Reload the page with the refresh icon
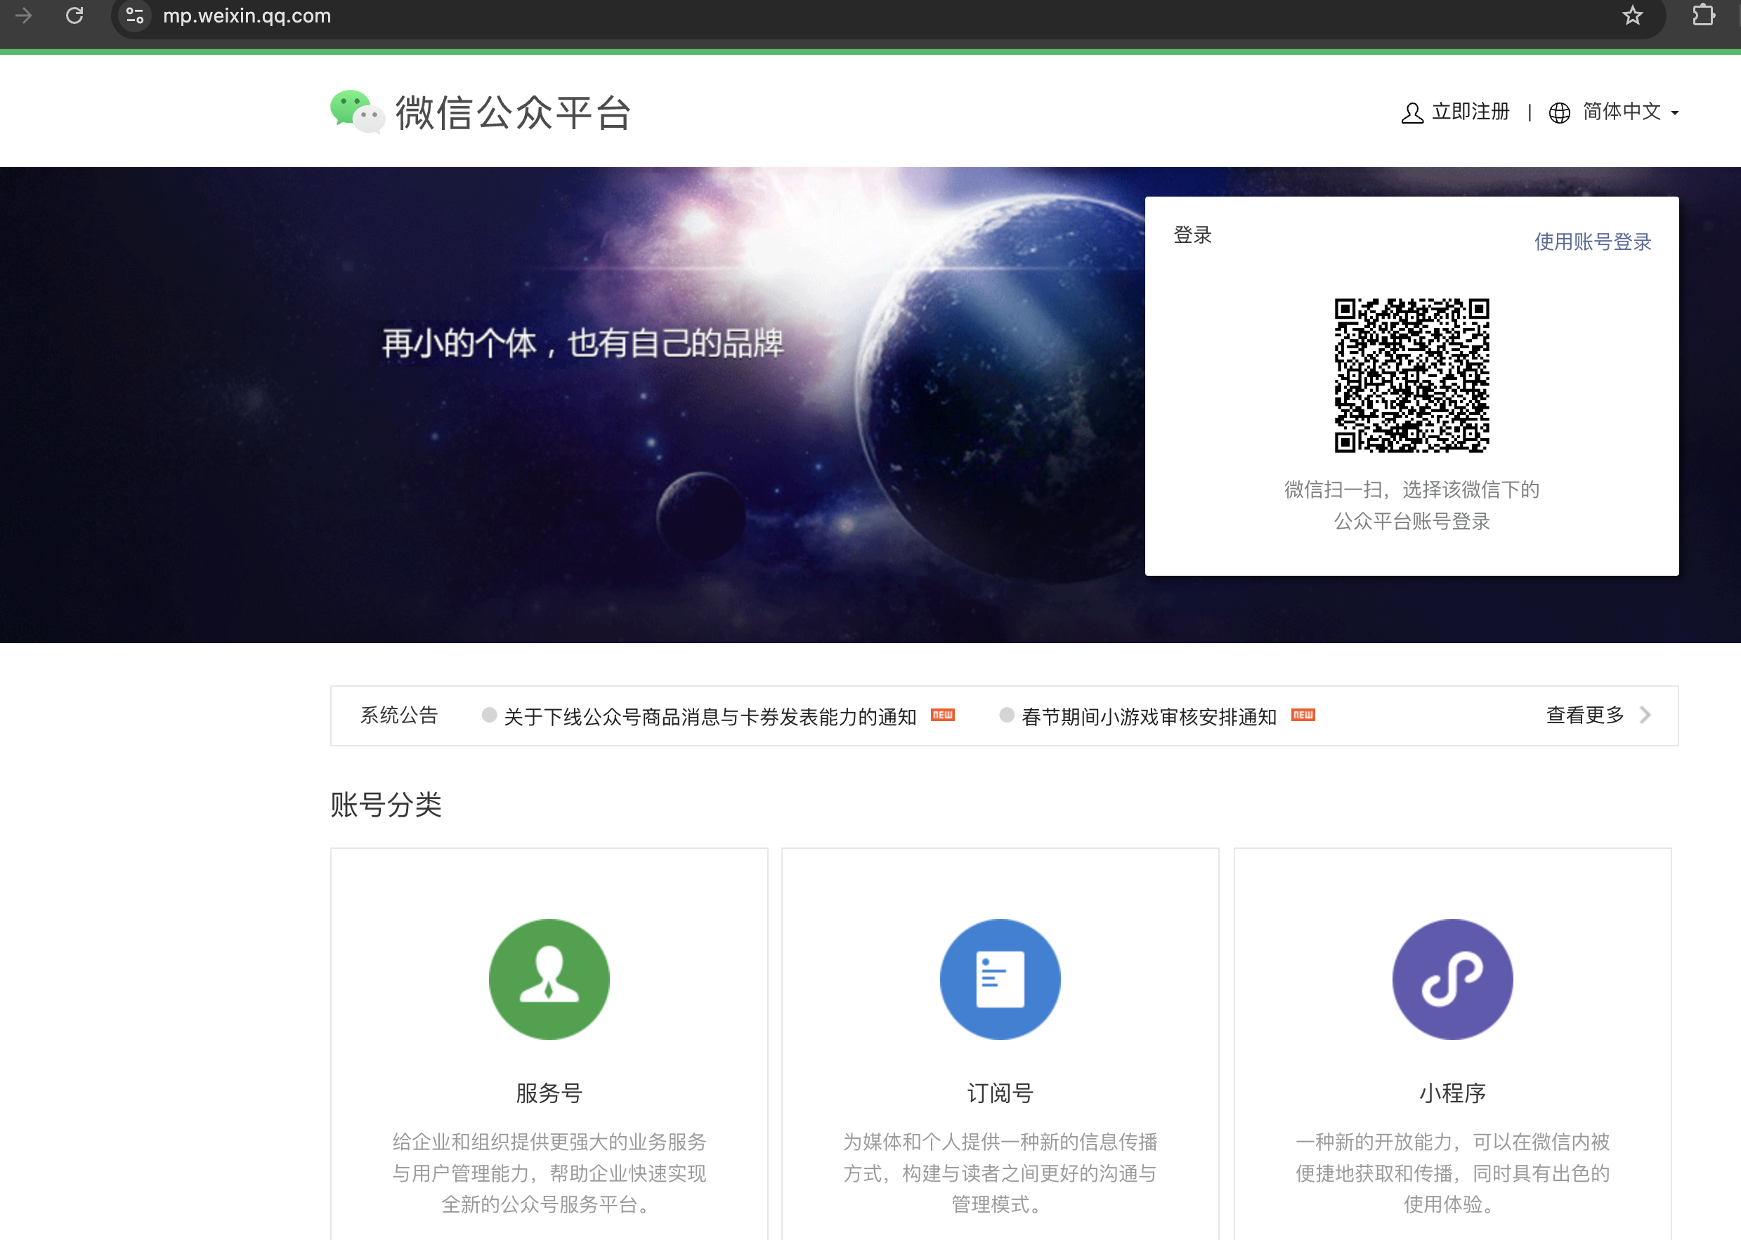 click(x=74, y=15)
